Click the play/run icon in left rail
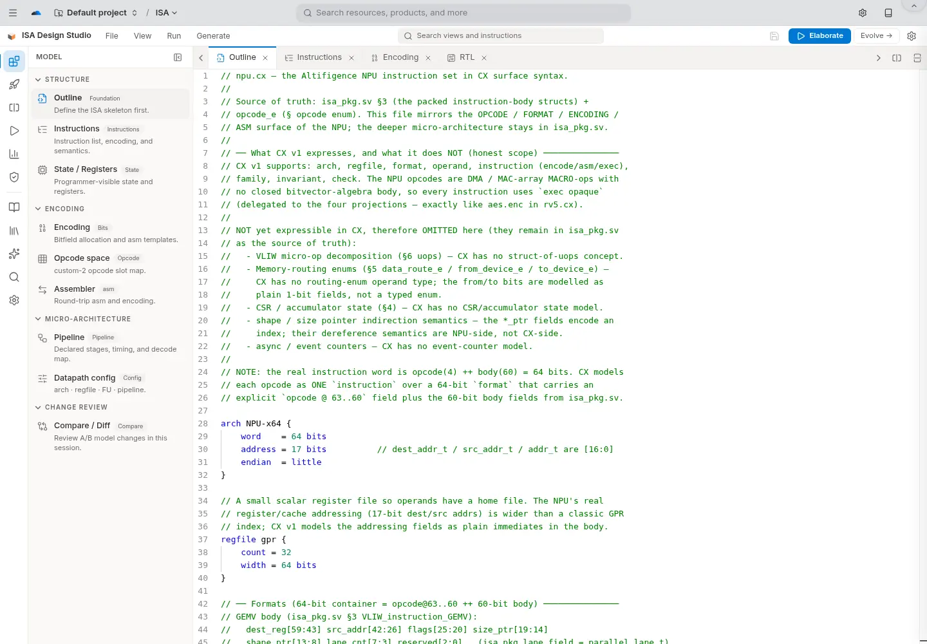927x644 pixels. click(x=14, y=131)
